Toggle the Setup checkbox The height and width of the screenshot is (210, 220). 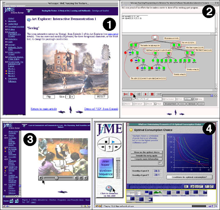tap(196, 99)
